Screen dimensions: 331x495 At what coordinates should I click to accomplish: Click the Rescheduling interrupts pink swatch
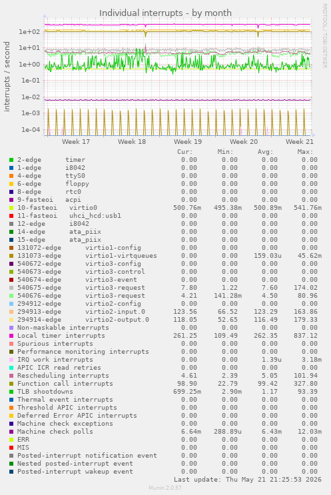pyautogui.click(x=11, y=376)
